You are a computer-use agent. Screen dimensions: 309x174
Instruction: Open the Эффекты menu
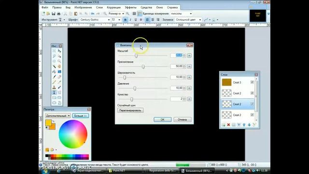130,8
